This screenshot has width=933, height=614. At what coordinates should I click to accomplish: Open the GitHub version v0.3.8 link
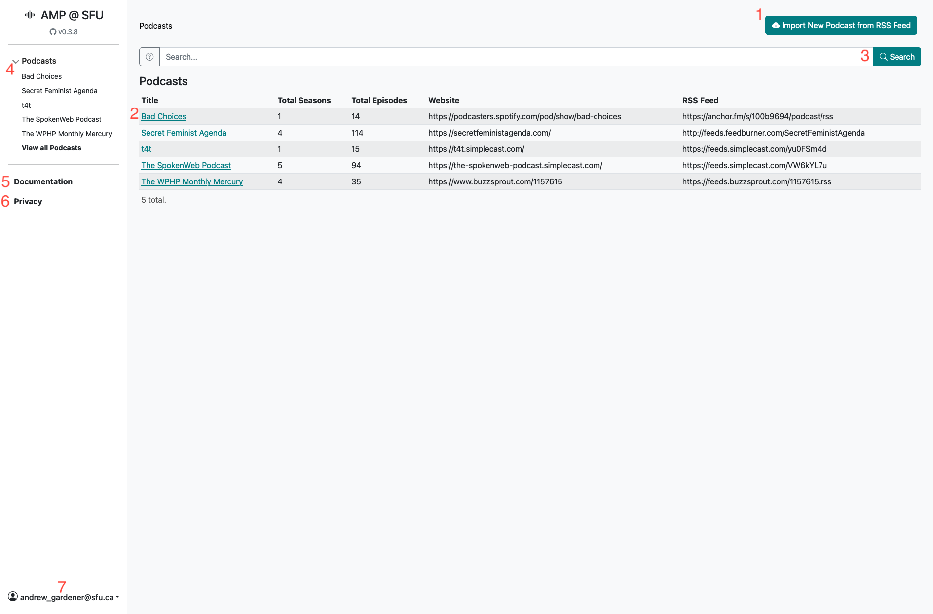pyautogui.click(x=64, y=32)
